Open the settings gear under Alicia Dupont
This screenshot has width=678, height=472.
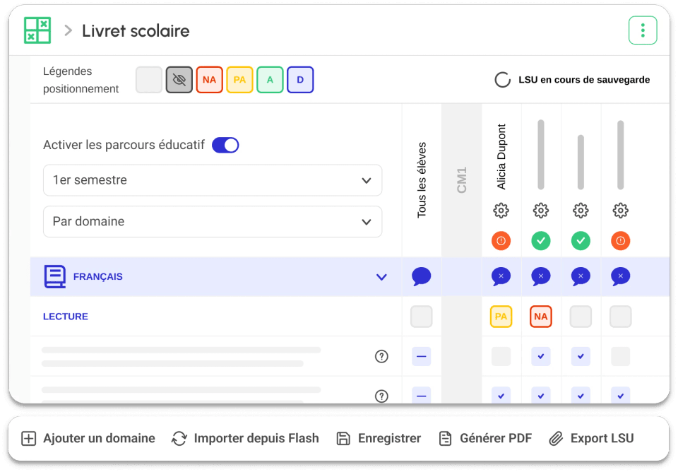pyautogui.click(x=501, y=210)
